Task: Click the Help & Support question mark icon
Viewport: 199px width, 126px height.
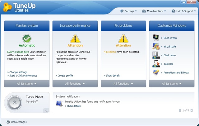Action: tap(173, 11)
